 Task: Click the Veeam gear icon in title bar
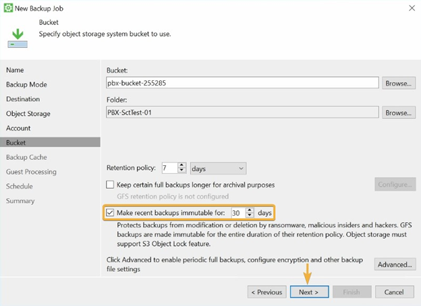[8, 8]
